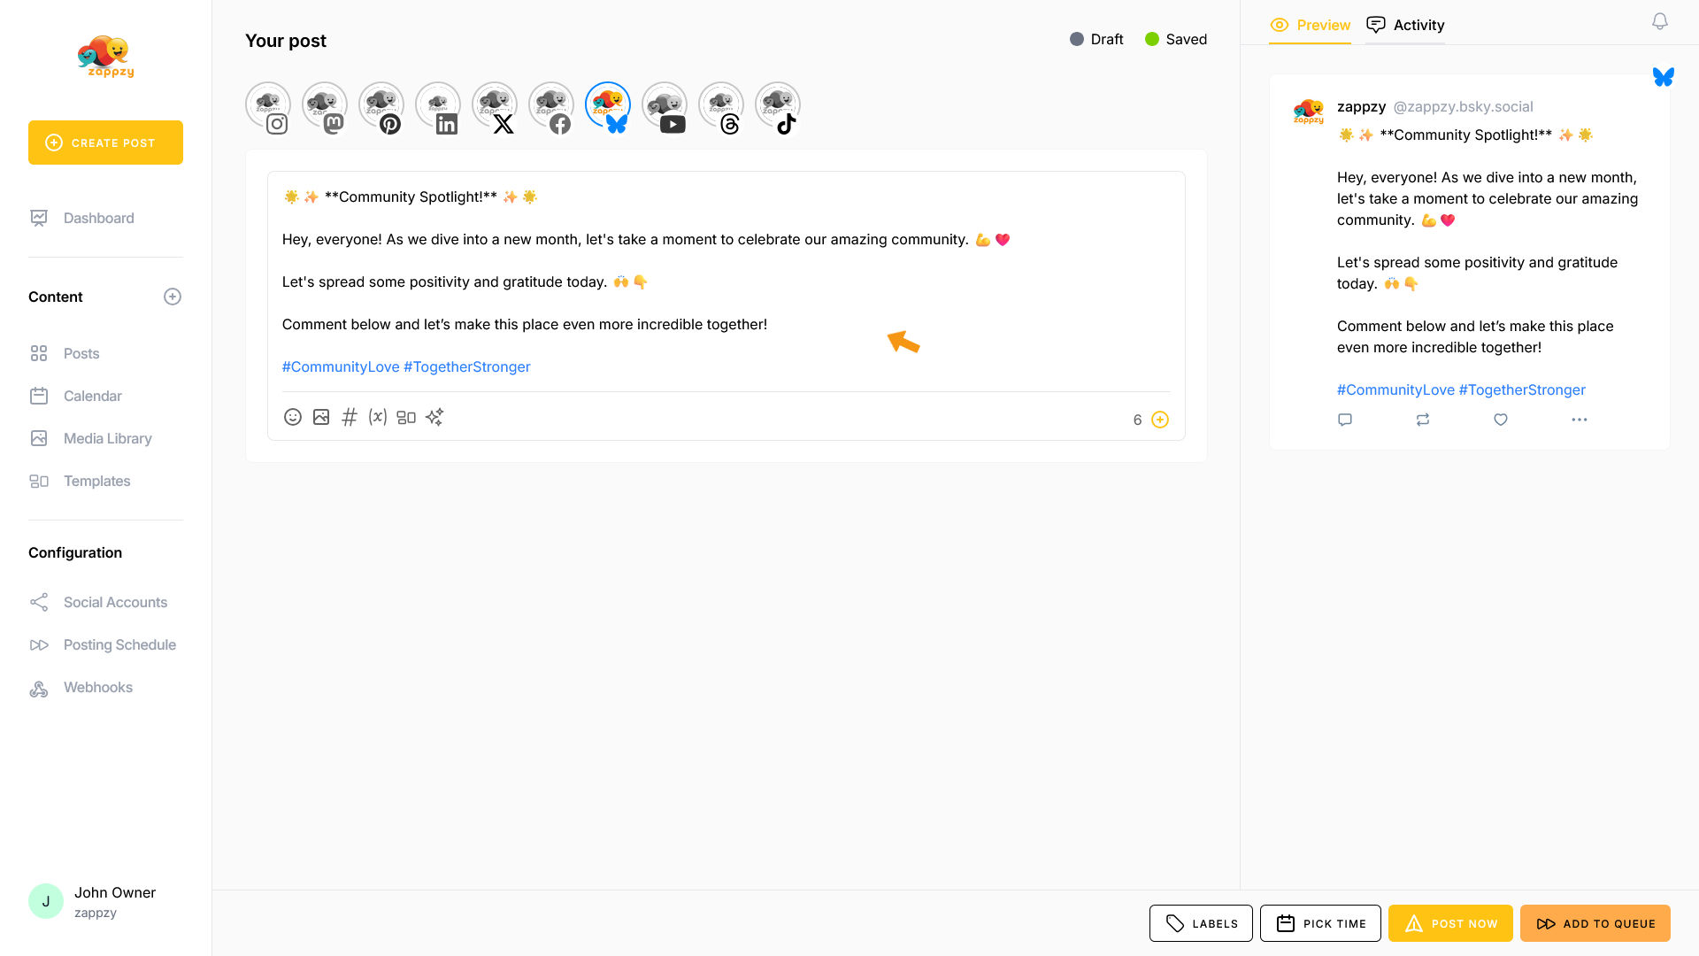Open the more options dots in the preview
The width and height of the screenshot is (1699, 956).
click(x=1579, y=420)
